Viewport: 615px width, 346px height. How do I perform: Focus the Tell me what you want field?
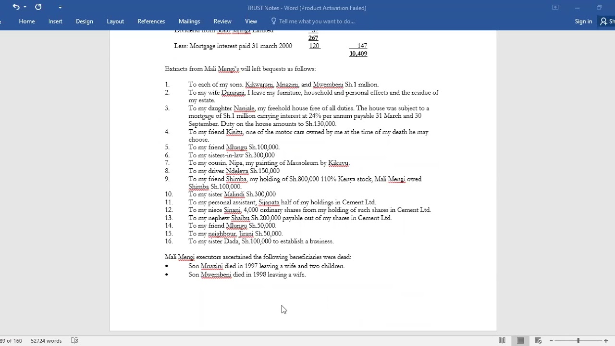tap(317, 21)
